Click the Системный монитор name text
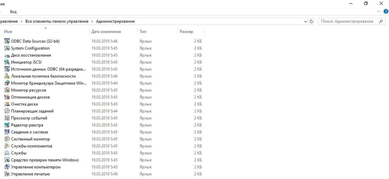This screenshot has width=389, height=179. click(30, 139)
